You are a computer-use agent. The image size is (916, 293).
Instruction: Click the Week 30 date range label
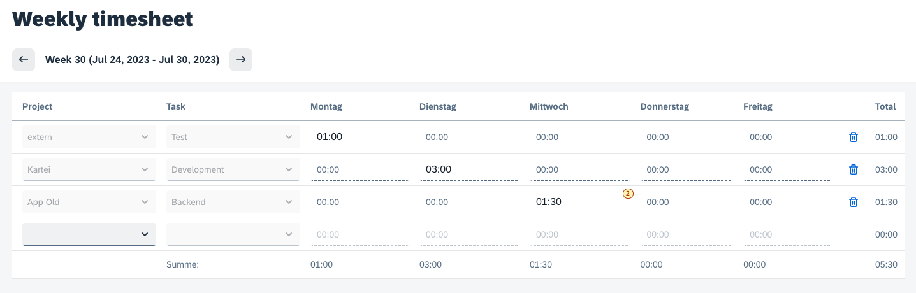click(132, 60)
